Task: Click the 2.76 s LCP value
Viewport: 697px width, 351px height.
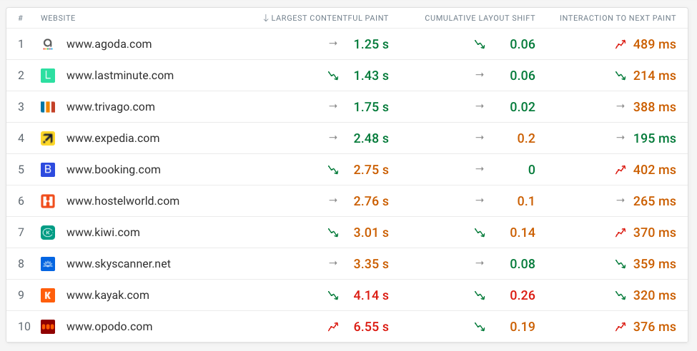Action: tap(371, 201)
